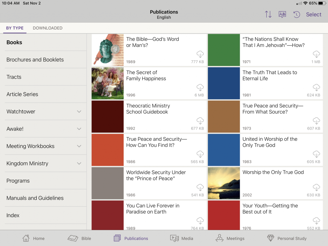Tap download cloud for Theocratic Ministry School Guidebook
The height and width of the screenshot is (246, 328).
pyautogui.click(x=200, y=121)
